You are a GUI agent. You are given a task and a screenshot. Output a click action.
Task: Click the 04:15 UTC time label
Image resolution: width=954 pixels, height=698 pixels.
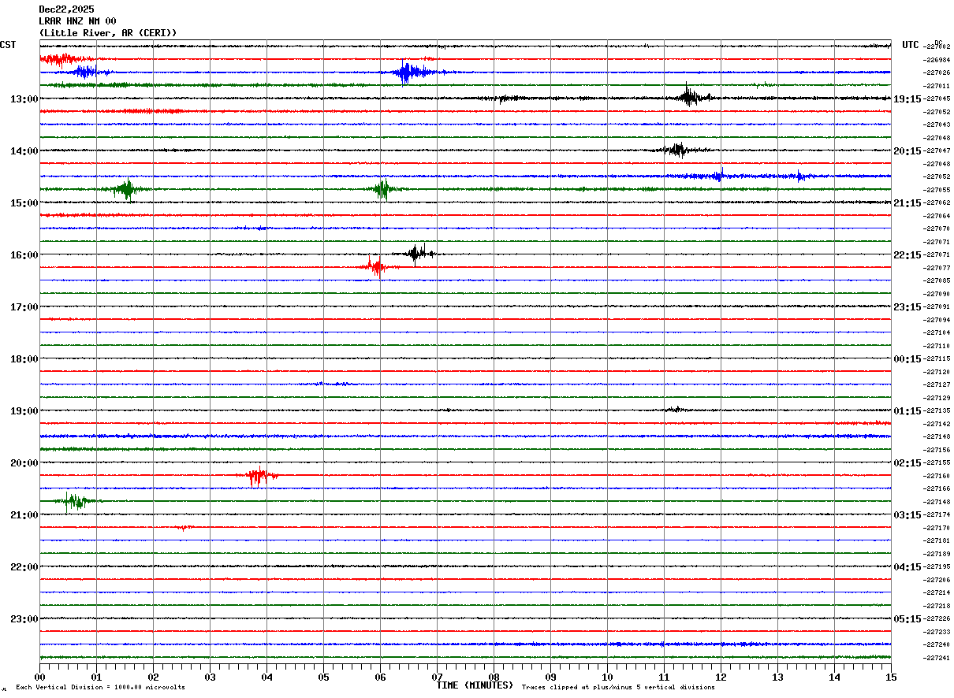tap(907, 567)
